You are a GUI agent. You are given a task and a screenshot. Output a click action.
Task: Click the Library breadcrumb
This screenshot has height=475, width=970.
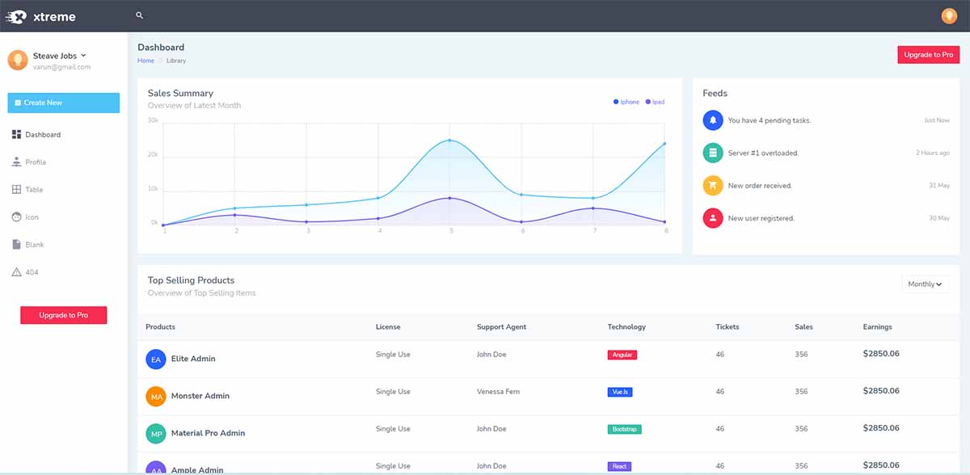pyautogui.click(x=176, y=61)
